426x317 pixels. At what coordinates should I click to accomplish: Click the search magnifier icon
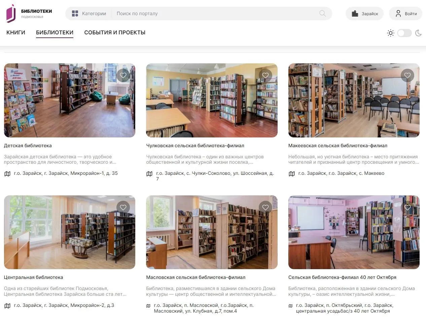(322, 13)
